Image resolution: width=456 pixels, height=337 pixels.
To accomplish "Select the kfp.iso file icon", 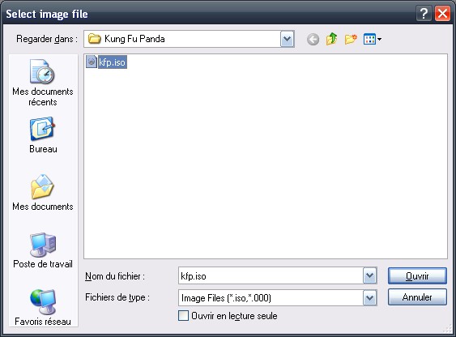I will [x=92, y=62].
